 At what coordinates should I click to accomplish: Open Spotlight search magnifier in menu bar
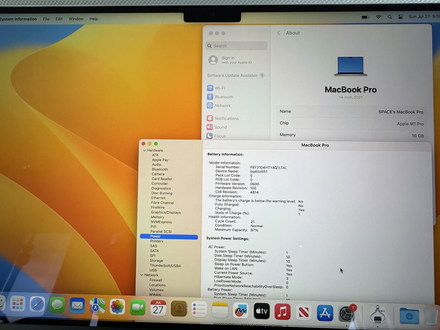(390, 17)
